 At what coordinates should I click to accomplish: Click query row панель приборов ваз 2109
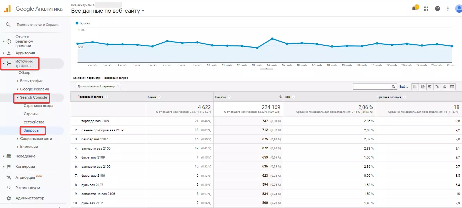[102, 130]
